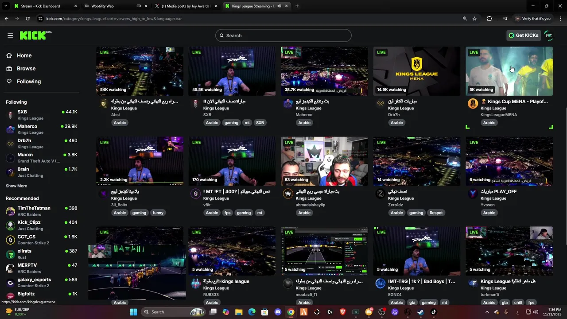567x319 pixels.
Task: Open the 54K watching Absi stream thumbnail
Action: 140,71
